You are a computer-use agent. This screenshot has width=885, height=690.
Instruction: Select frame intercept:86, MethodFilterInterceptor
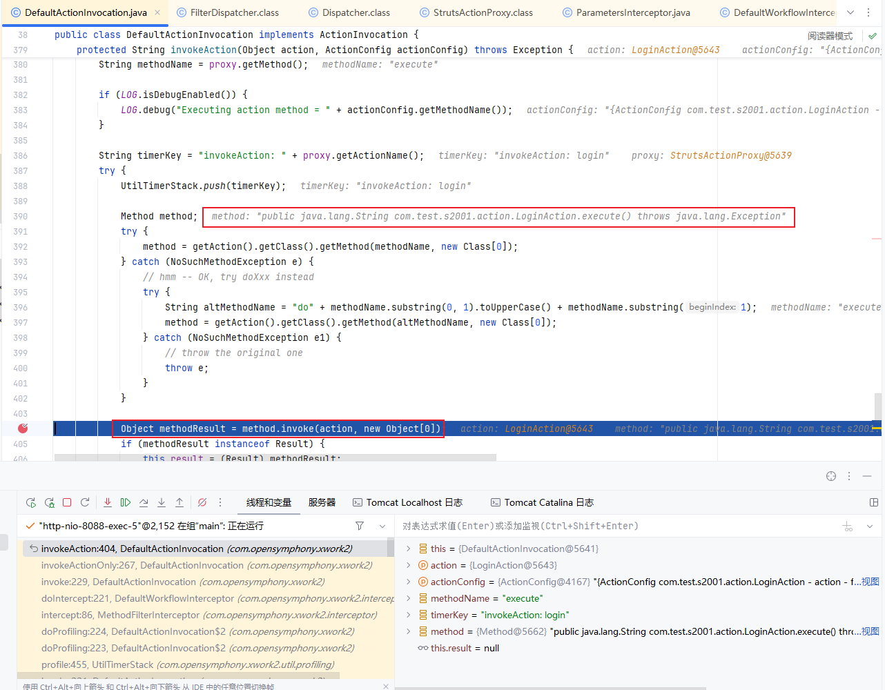click(206, 615)
